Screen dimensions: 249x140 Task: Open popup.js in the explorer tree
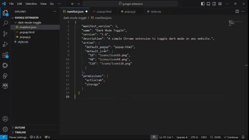tap(25, 37)
